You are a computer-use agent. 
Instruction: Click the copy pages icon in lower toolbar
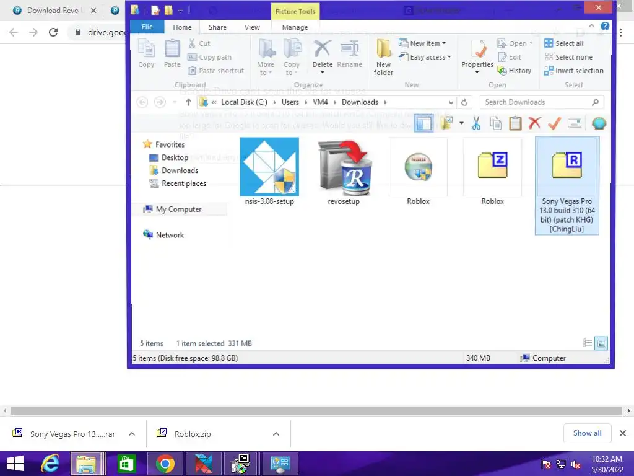tap(496, 123)
